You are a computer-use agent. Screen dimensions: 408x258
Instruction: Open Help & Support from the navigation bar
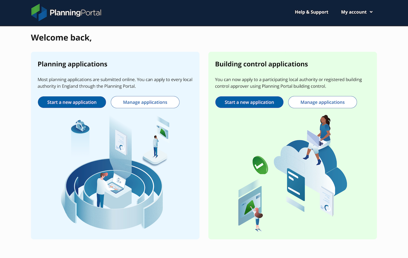pos(311,12)
